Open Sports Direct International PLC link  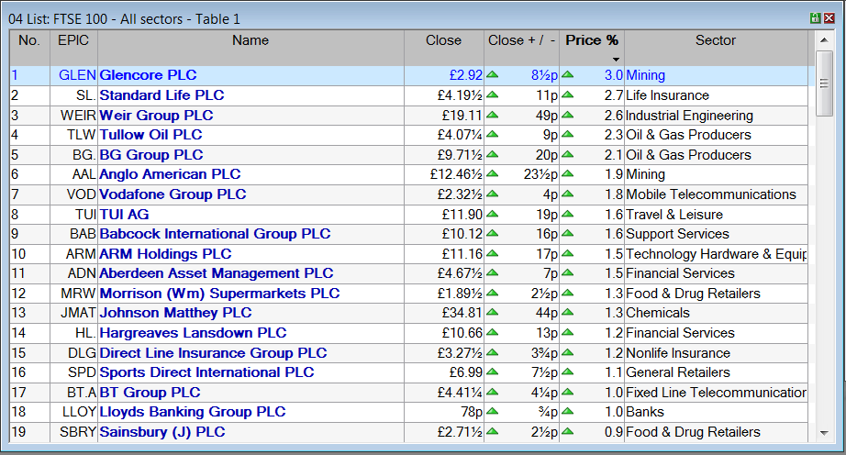coord(206,372)
